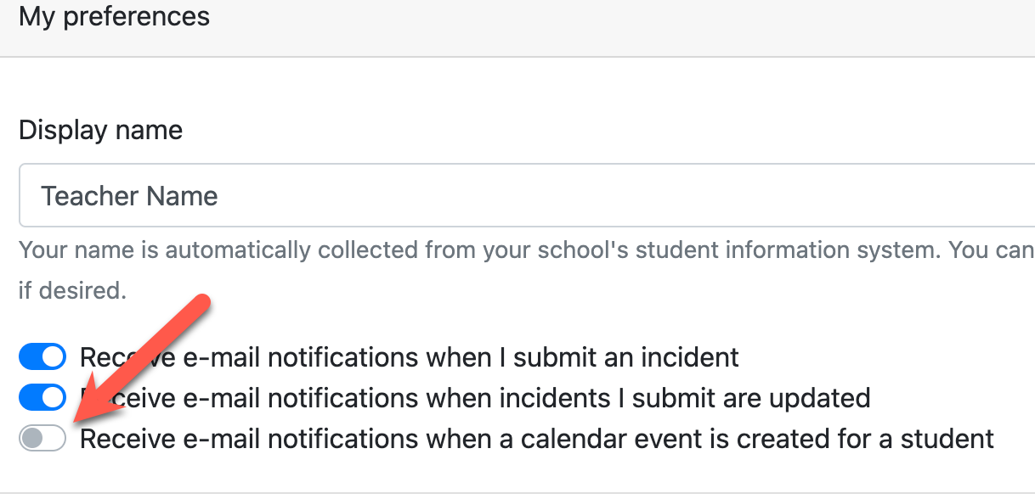Click the help text about student information system
The image size is (1035, 499).
pyautogui.click(x=527, y=250)
